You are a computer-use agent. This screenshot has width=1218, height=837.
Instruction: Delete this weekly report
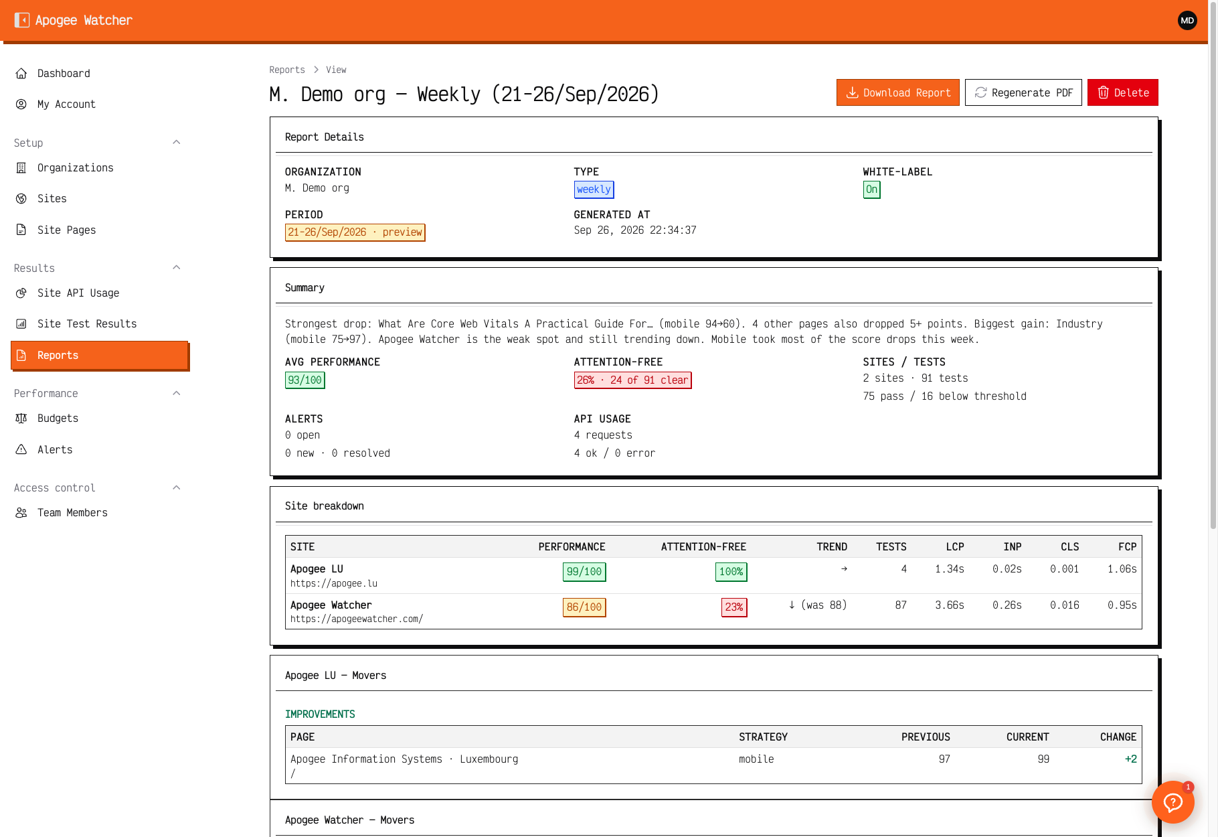pos(1122,92)
